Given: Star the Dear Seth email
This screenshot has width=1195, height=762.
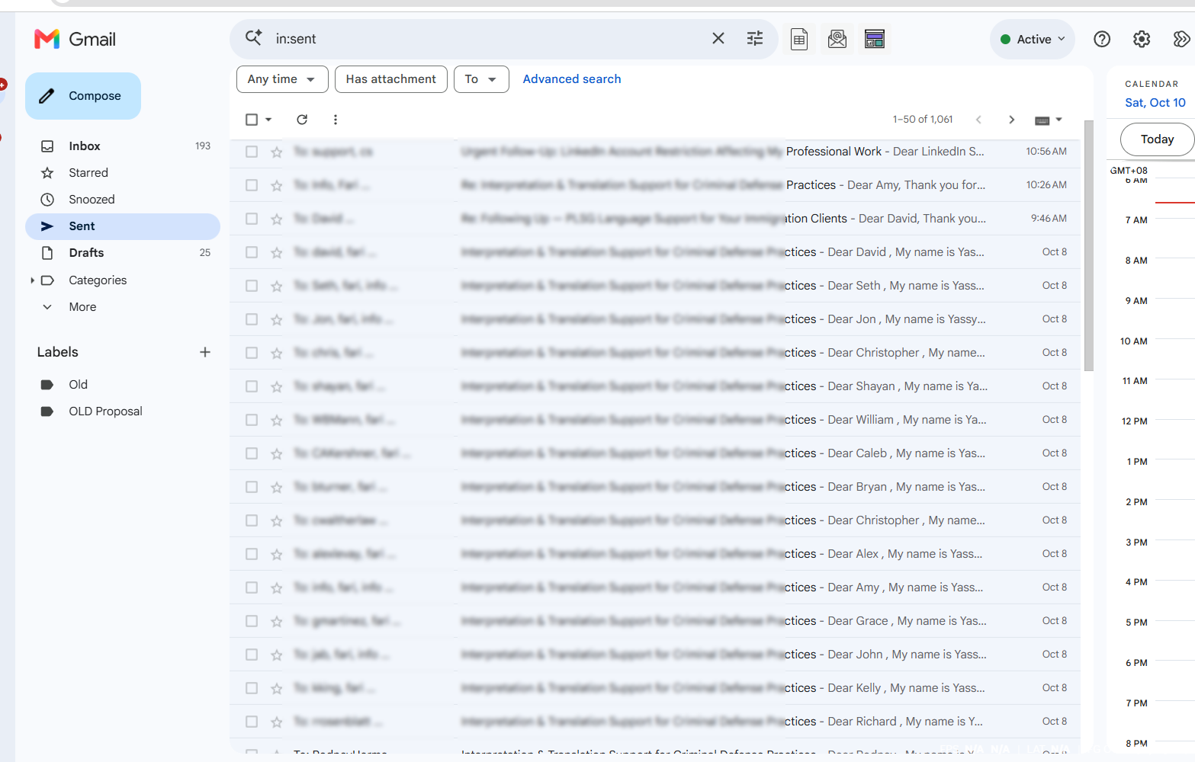Looking at the screenshot, I should pyautogui.click(x=277, y=286).
